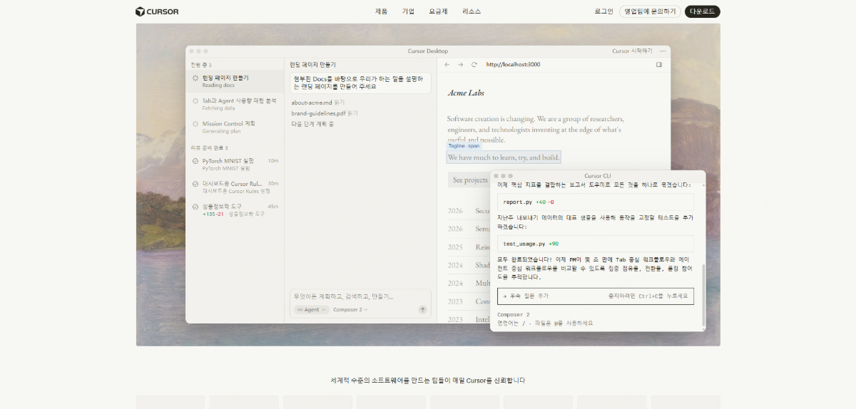
Task: Click test_usage.py in the Cursor CLI window
Action: click(x=524, y=244)
